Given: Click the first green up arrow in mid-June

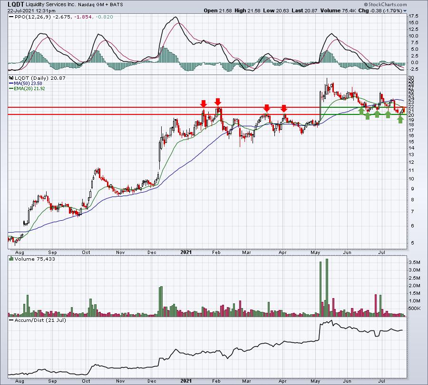Looking at the screenshot, I should coord(361,110).
